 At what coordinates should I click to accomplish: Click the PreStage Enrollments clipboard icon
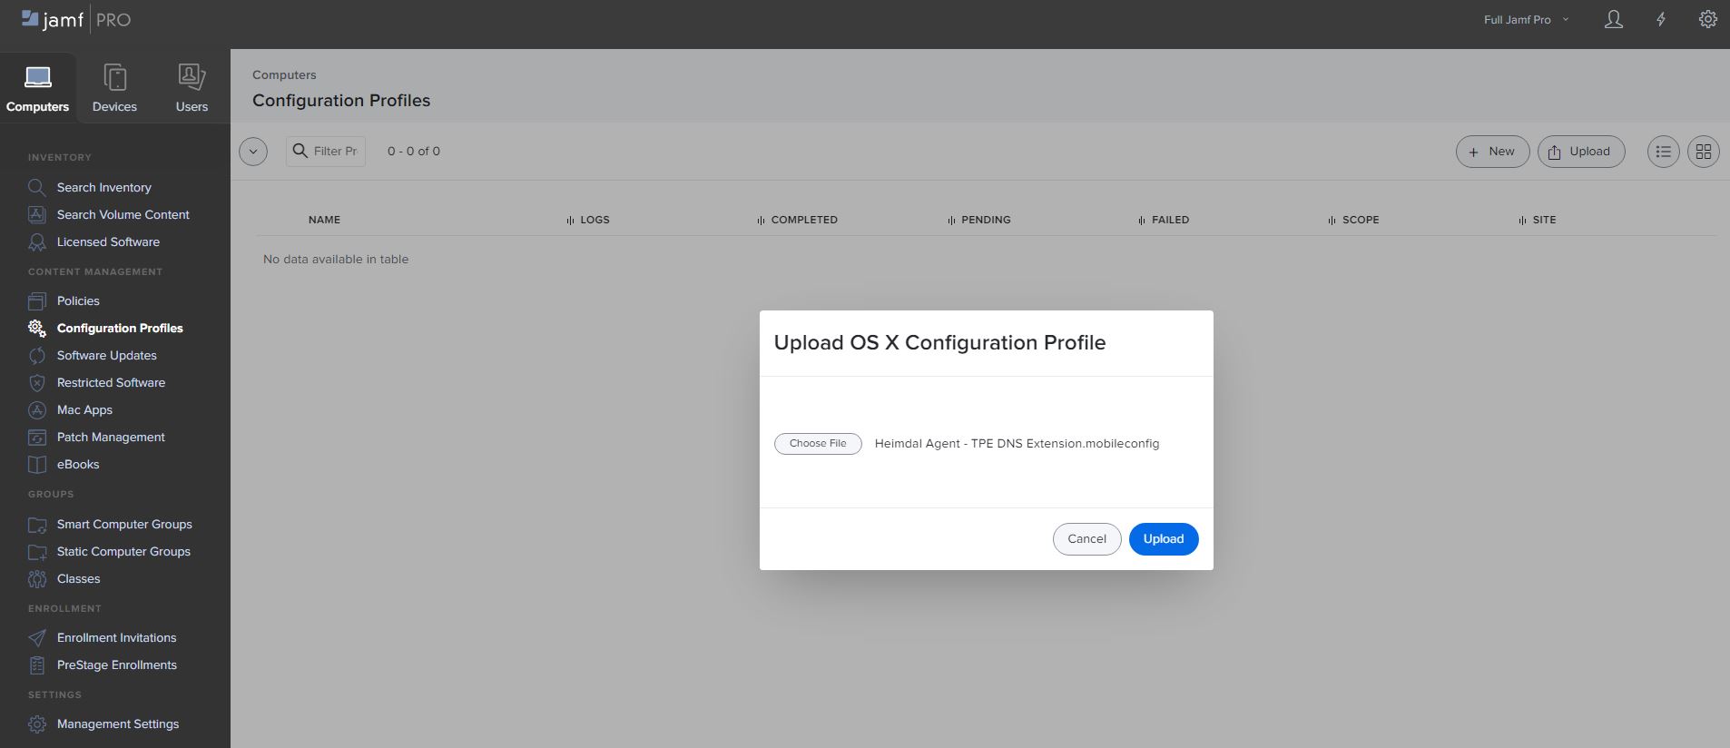(x=37, y=664)
